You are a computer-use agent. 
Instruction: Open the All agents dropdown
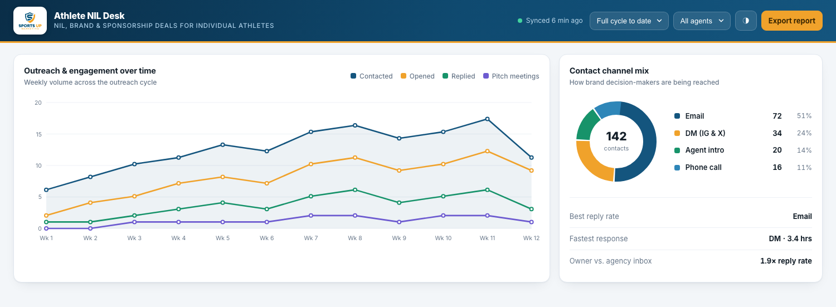(702, 21)
